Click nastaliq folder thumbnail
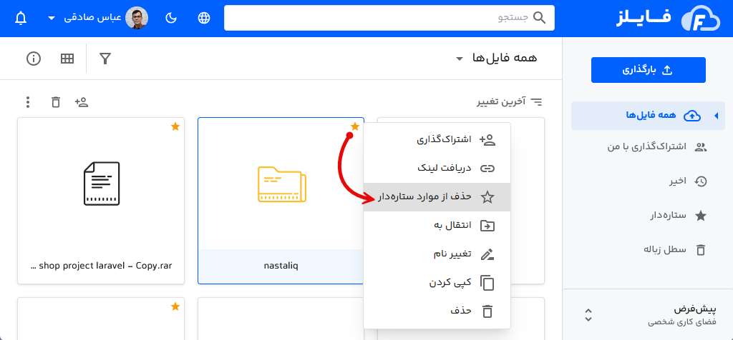Viewport: 733px width, 340px height. 282,184
